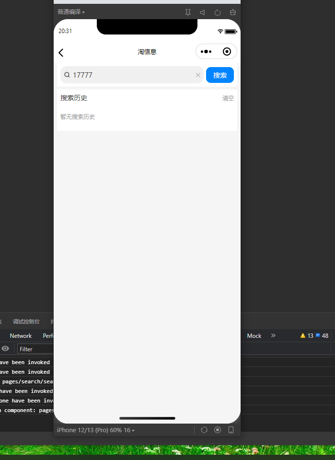Open the 普通编译 compile mode dropdown

(x=71, y=12)
